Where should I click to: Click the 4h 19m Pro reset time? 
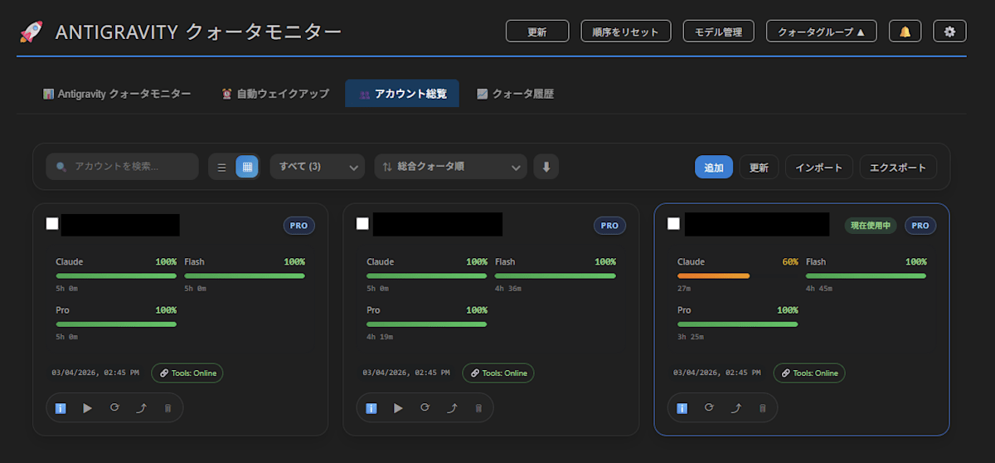pyautogui.click(x=378, y=337)
